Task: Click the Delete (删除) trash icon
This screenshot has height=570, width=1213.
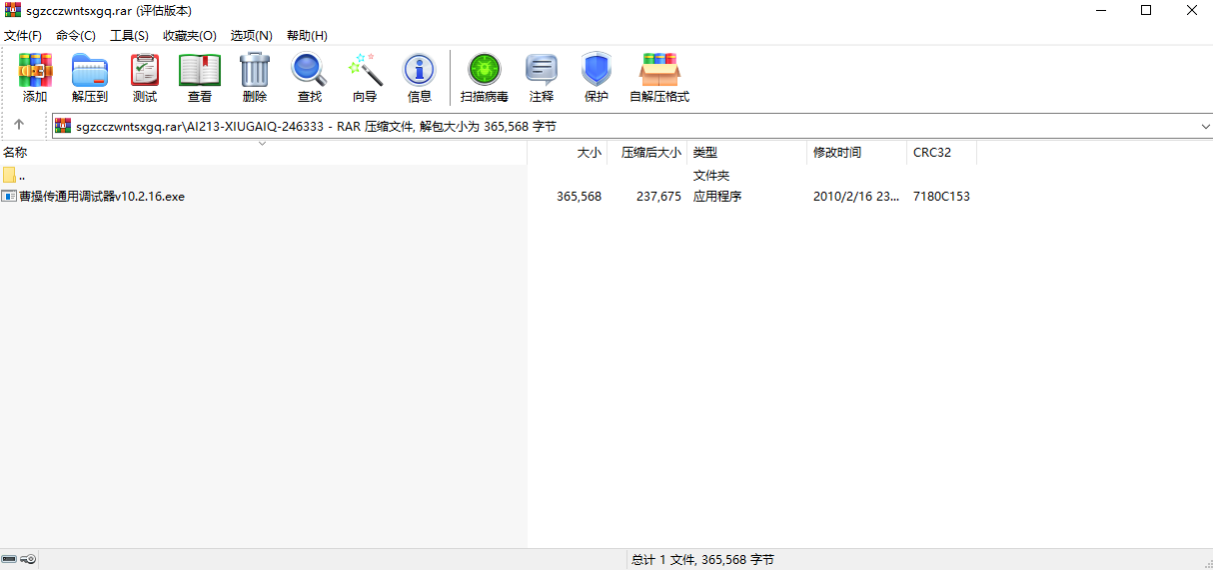Action: pos(255,77)
